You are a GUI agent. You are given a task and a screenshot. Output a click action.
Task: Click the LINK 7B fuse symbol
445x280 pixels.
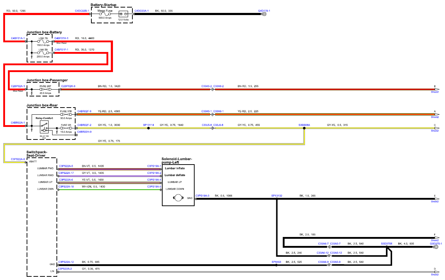coord(43,41)
